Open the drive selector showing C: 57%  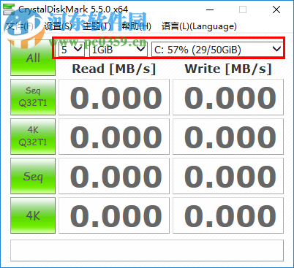(x=217, y=50)
